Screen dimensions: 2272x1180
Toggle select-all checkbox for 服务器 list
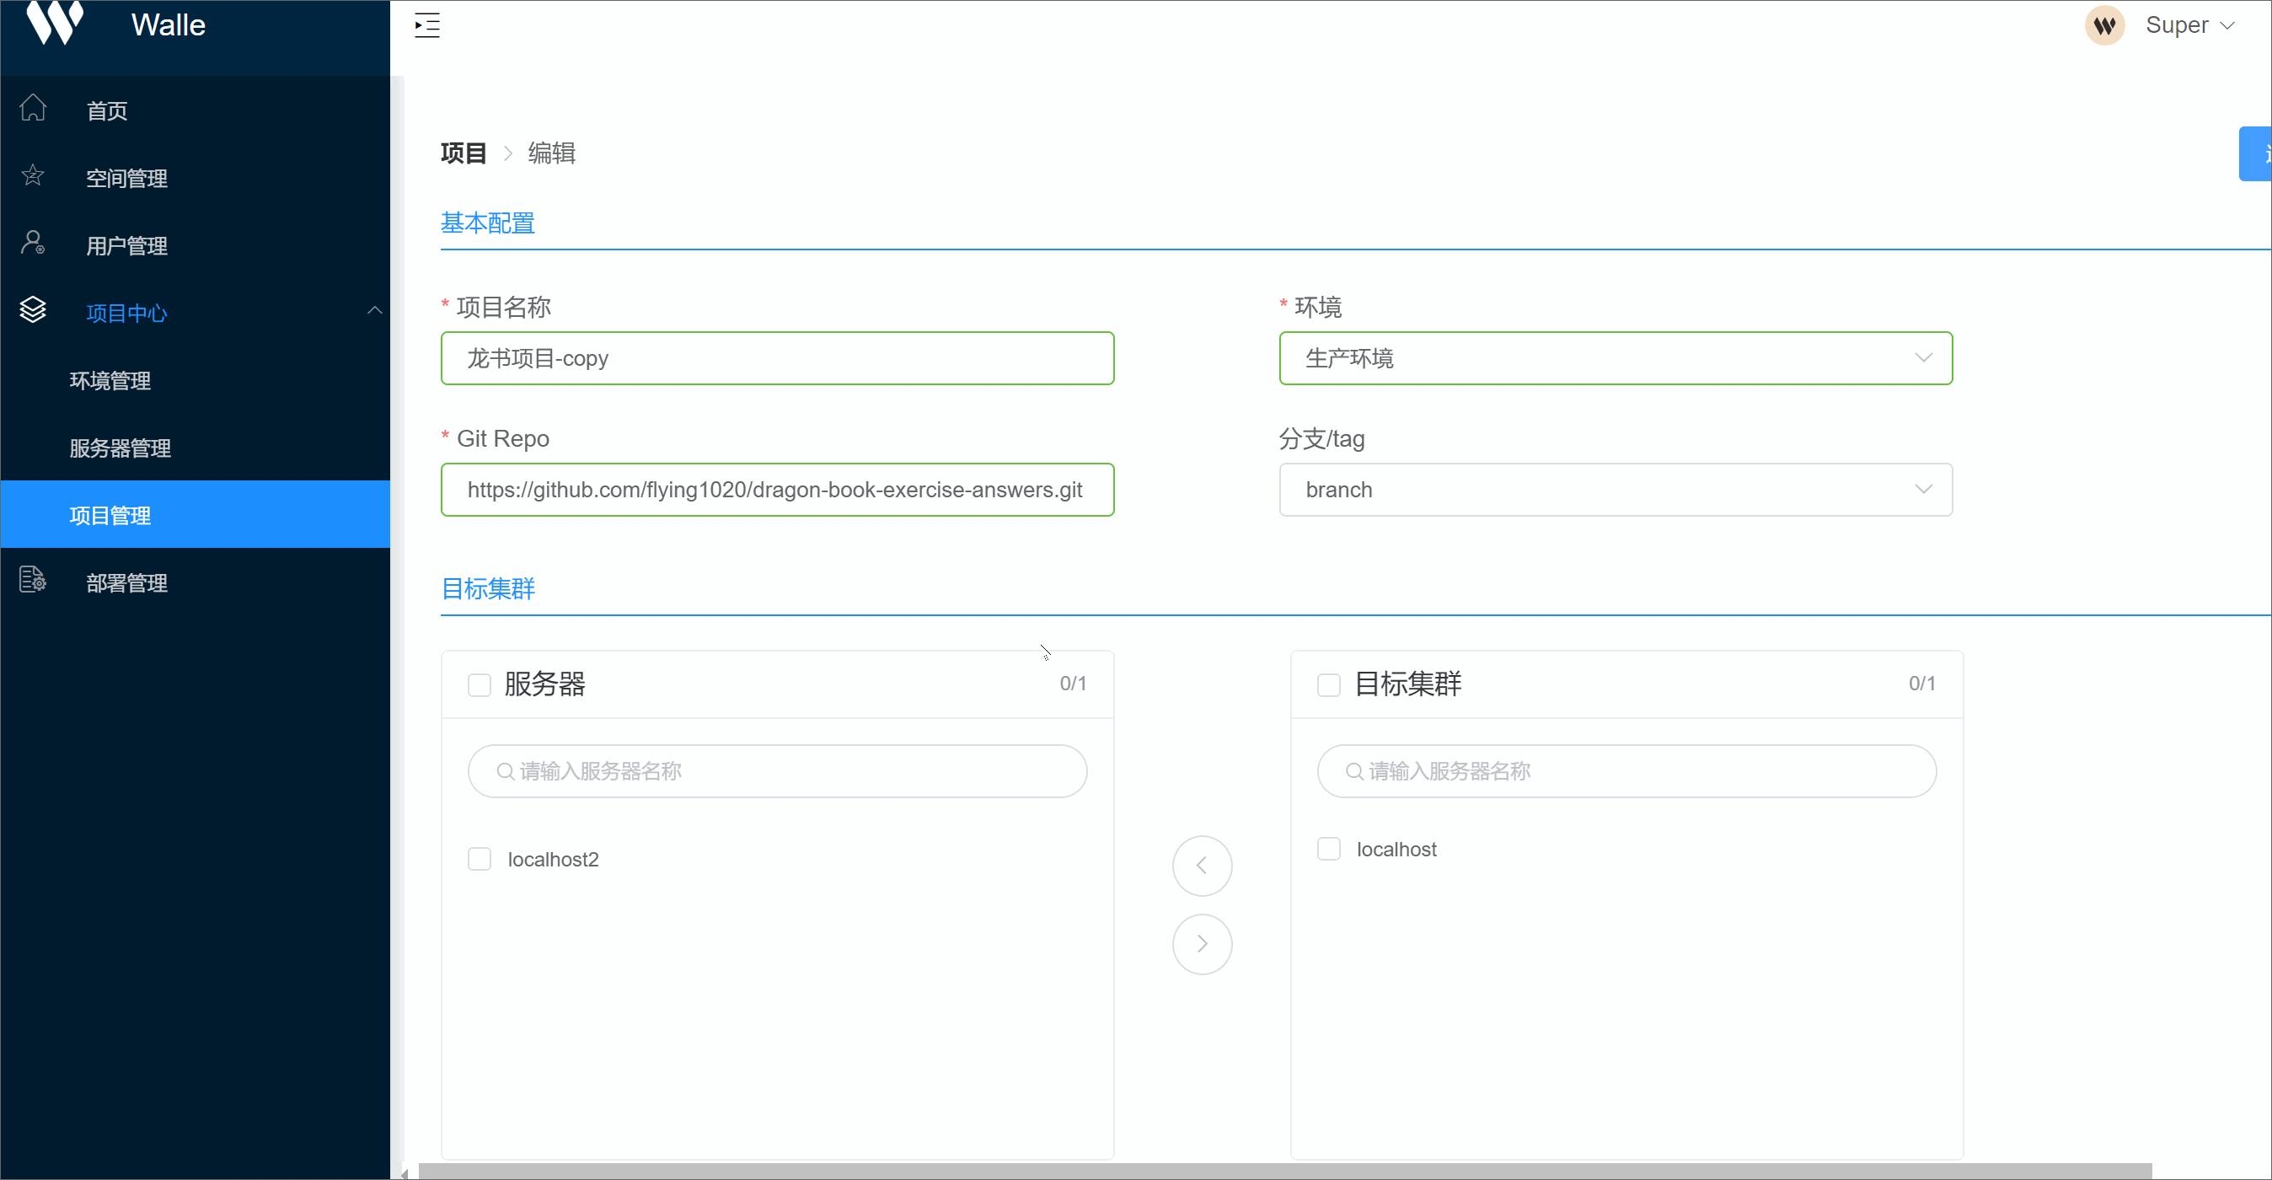(479, 685)
